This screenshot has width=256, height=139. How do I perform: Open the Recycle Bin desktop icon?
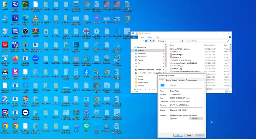tap(5, 33)
